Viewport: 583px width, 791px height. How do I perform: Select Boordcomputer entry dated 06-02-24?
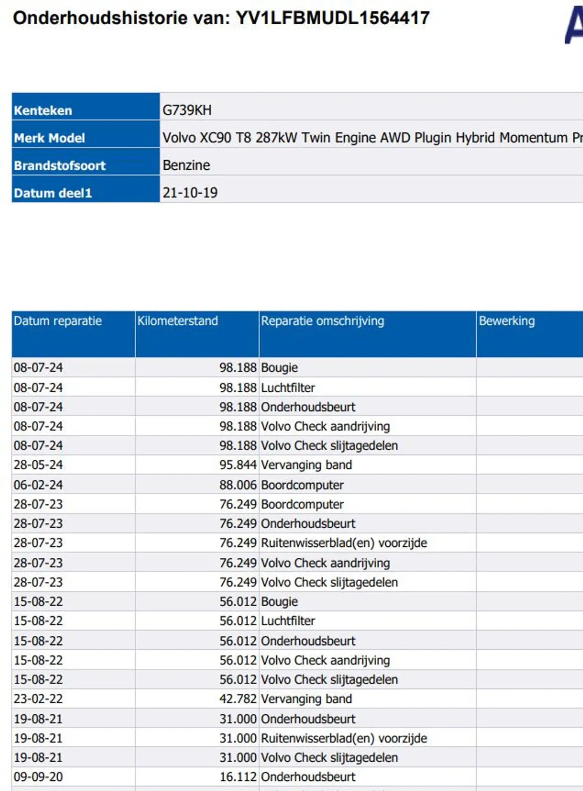tap(302, 485)
